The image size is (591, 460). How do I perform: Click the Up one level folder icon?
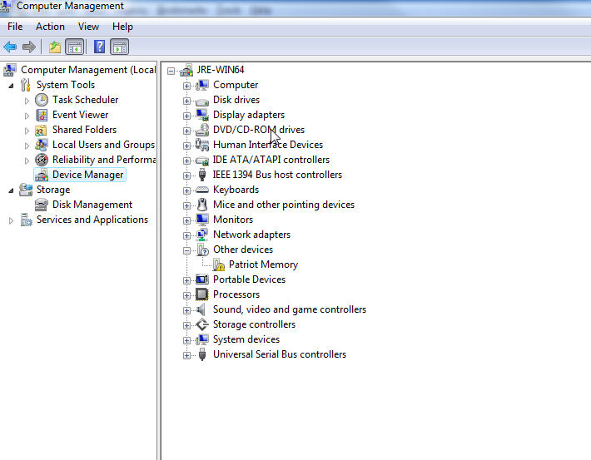[x=55, y=47]
